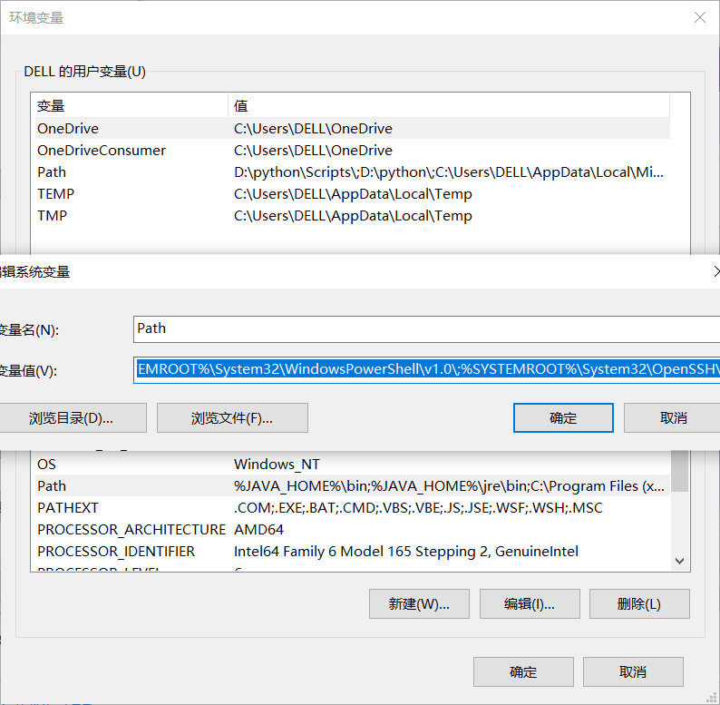Click the 新建(W)... button
This screenshot has width=720, height=705.
419,604
